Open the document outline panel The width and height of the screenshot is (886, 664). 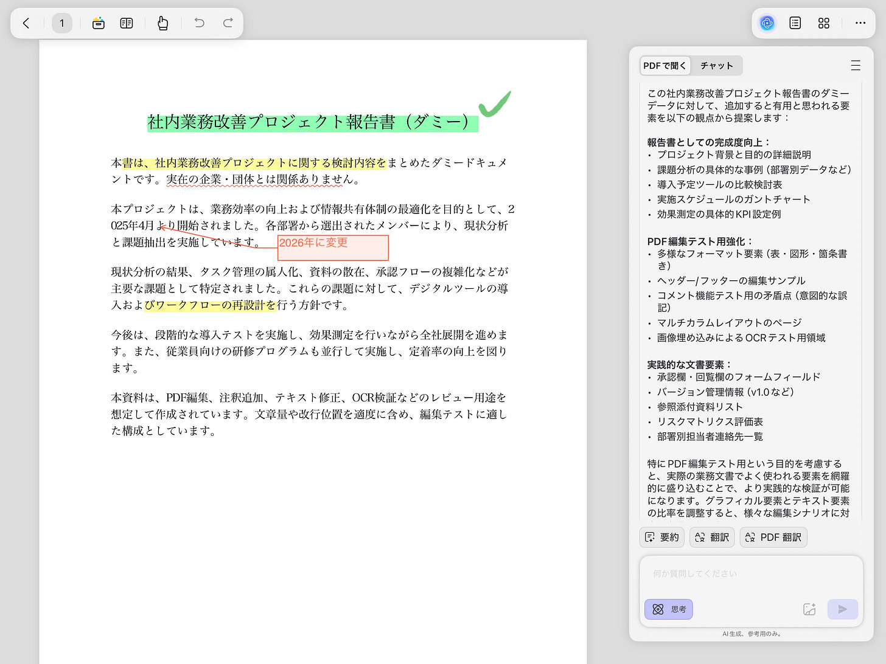[795, 22]
